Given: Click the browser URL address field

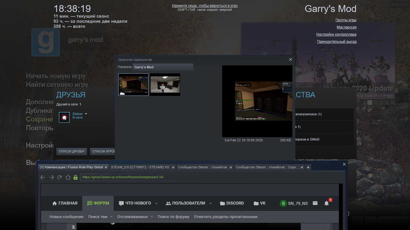Looking at the screenshot, I should click(129, 177).
